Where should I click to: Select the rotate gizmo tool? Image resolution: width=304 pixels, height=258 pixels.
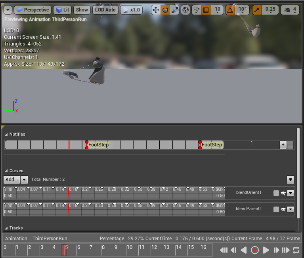tap(165, 10)
